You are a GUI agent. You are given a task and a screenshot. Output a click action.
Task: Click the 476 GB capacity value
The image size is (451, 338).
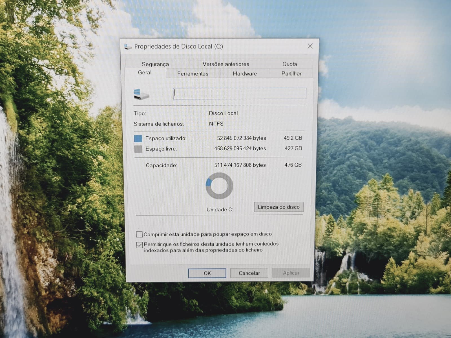tap(293, 165)
